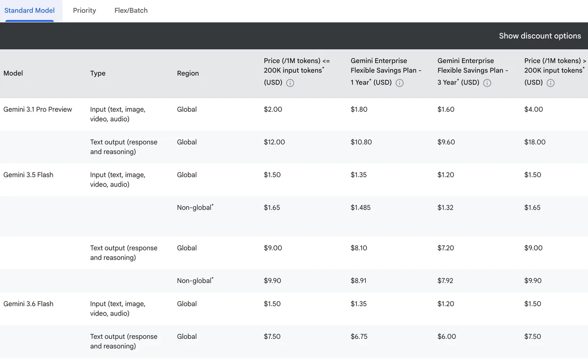The image size is (588, 360).
Task: Click info icon beside <=200K input tokens price header
Action: 290,83
